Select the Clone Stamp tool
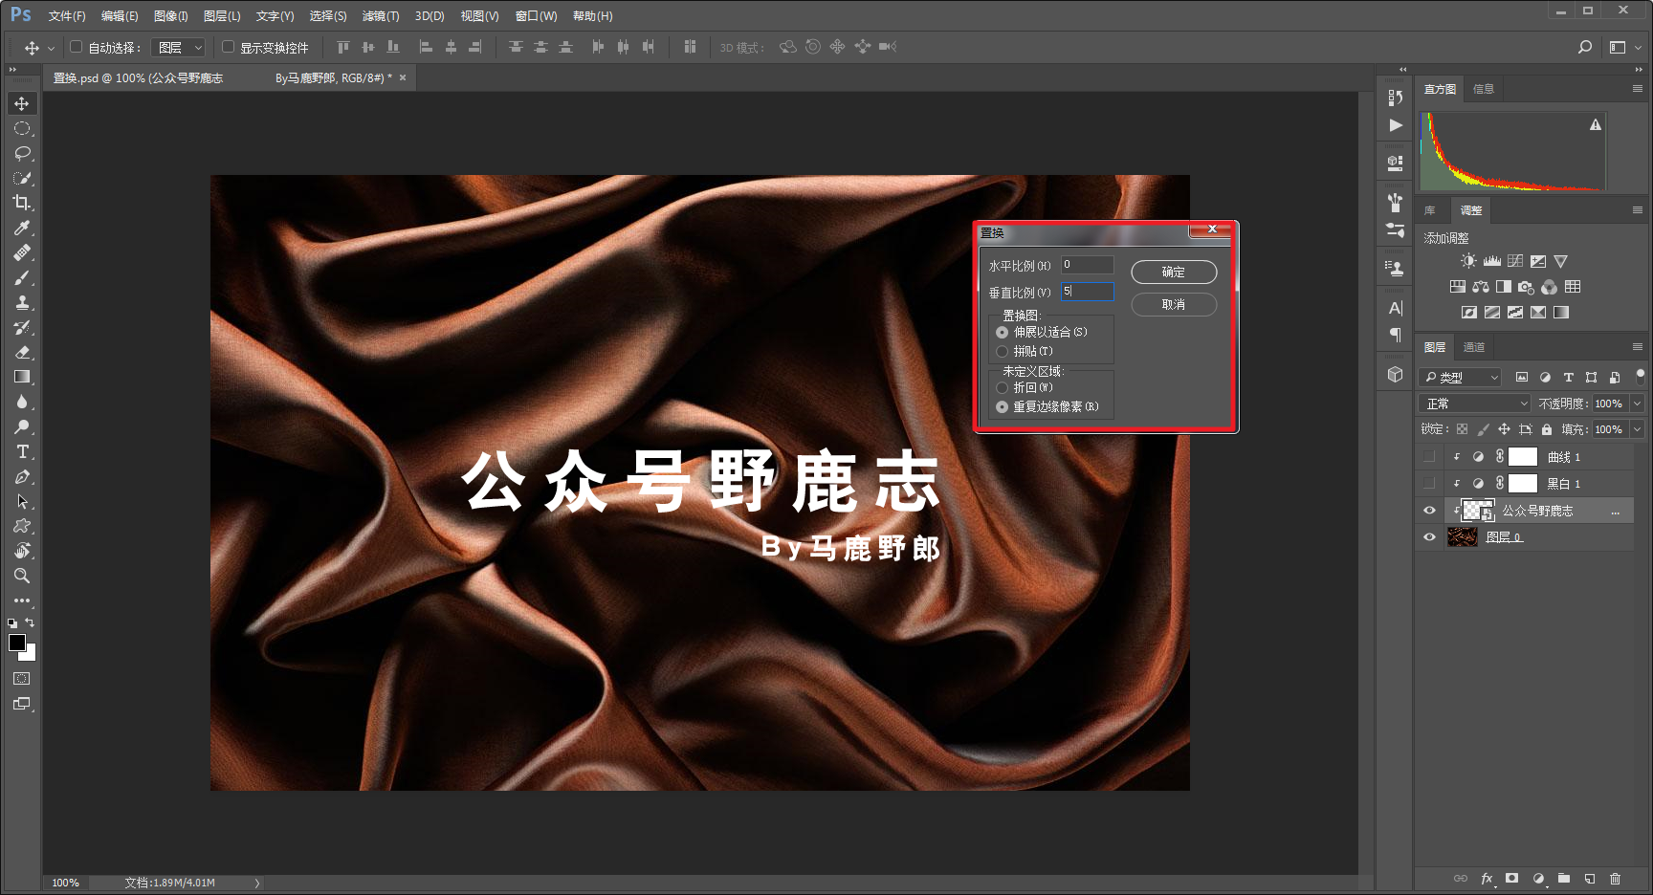This screenshot has height=895, width=1653. (22, 302)
